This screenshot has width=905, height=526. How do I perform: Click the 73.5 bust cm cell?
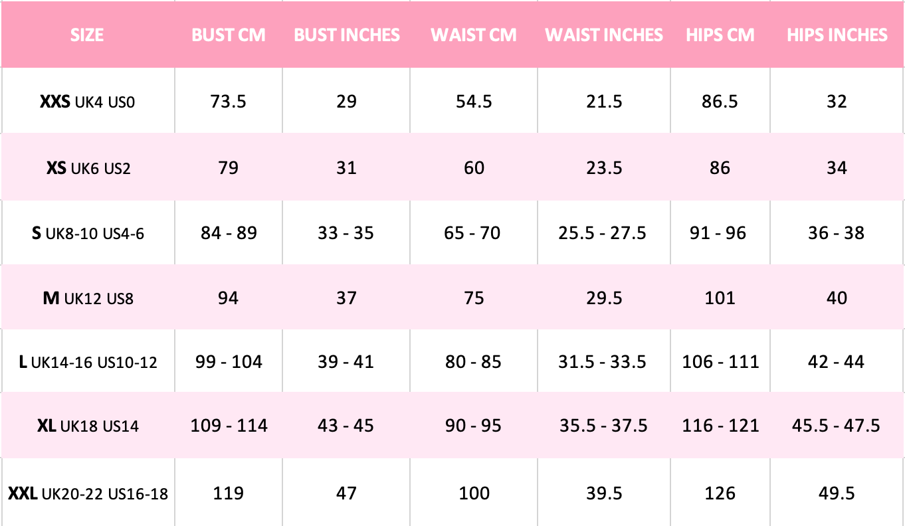coord(229,102)
